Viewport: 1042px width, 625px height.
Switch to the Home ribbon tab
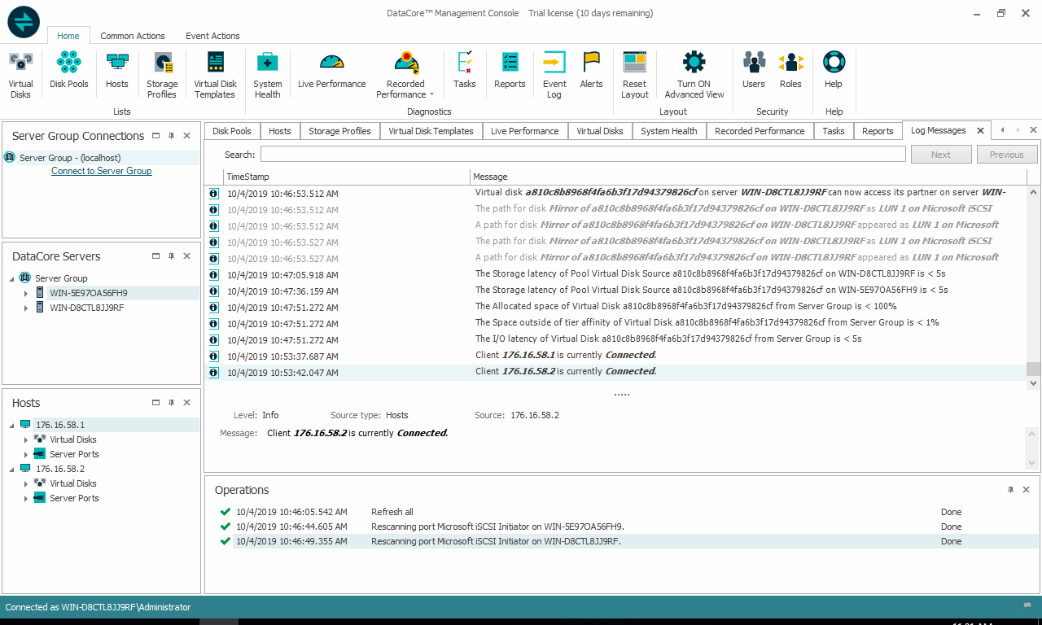point(68,36)
